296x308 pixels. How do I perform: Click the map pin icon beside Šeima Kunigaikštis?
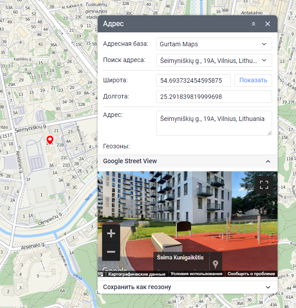216,264
